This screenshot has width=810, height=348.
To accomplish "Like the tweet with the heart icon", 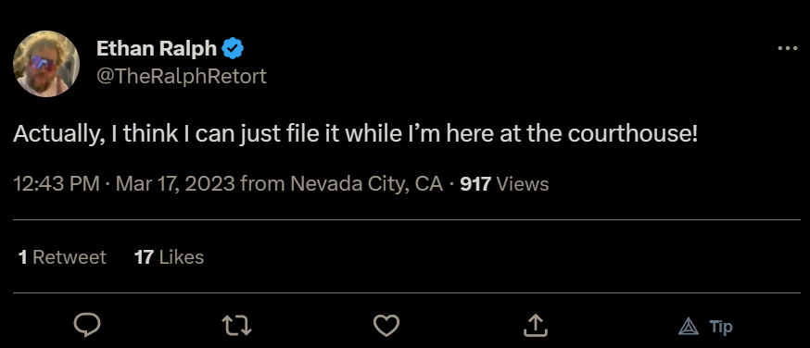I will point(386,326).
